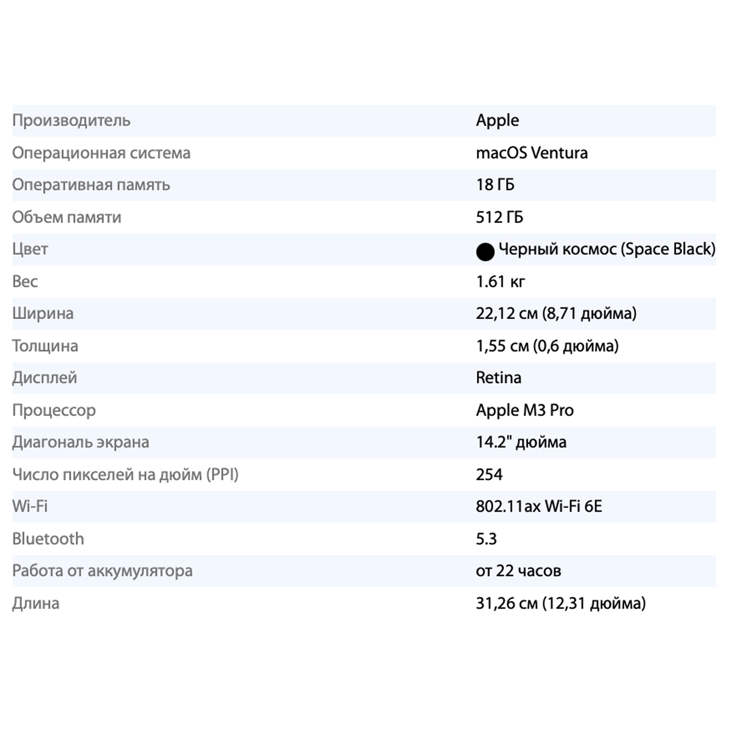This screenshot has height=742, width=742.
Task: Click the Диагональ экрана label
Action: tap(80, 442)
